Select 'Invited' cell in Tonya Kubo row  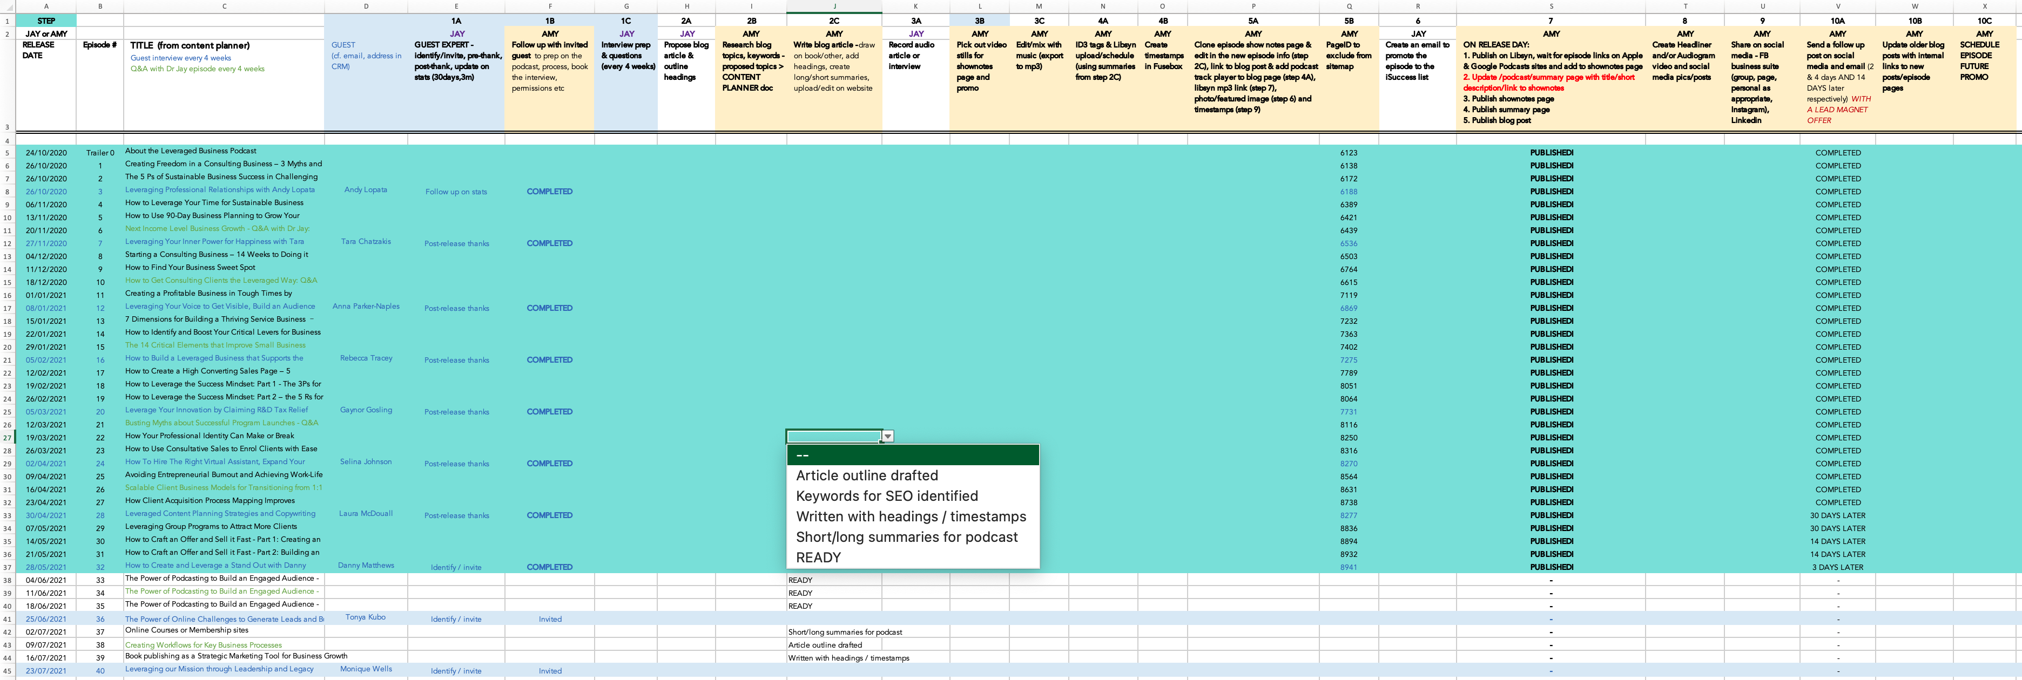[x=549, y=620]
